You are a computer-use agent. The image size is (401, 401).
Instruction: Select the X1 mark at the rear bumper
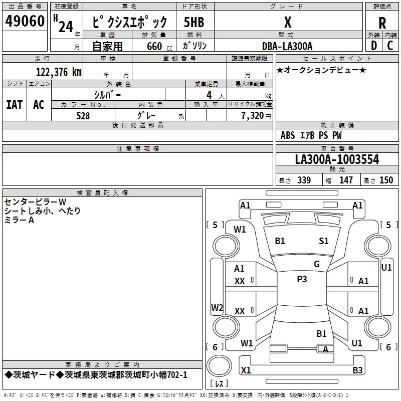[x=246, y=370]
